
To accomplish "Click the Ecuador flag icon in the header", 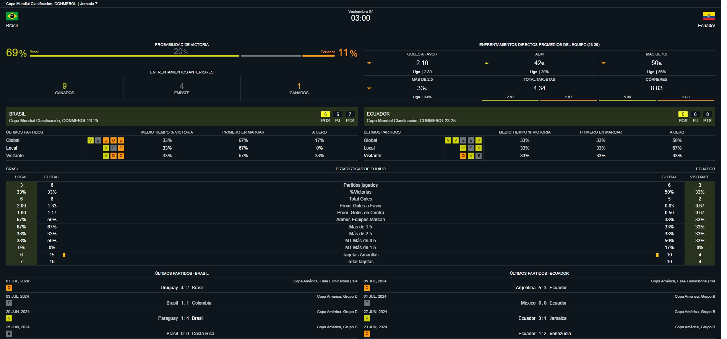I will pyautogui.click(x=709, y=16).
